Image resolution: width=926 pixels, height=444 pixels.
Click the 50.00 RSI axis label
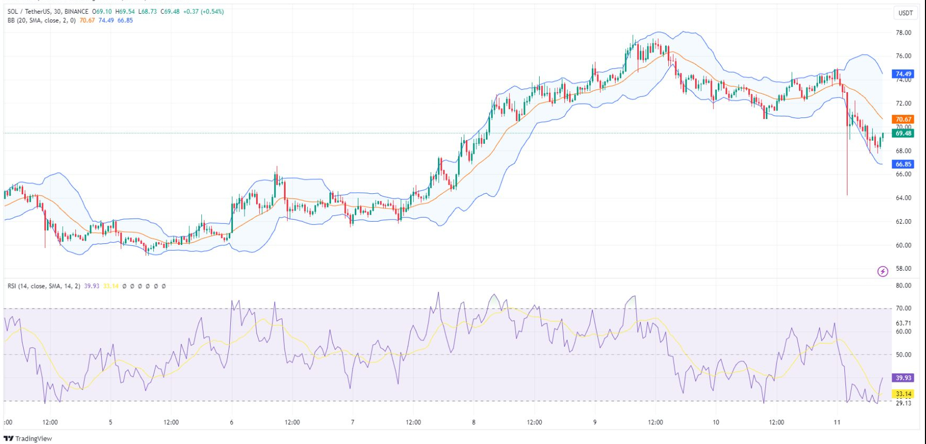point(903,354)
